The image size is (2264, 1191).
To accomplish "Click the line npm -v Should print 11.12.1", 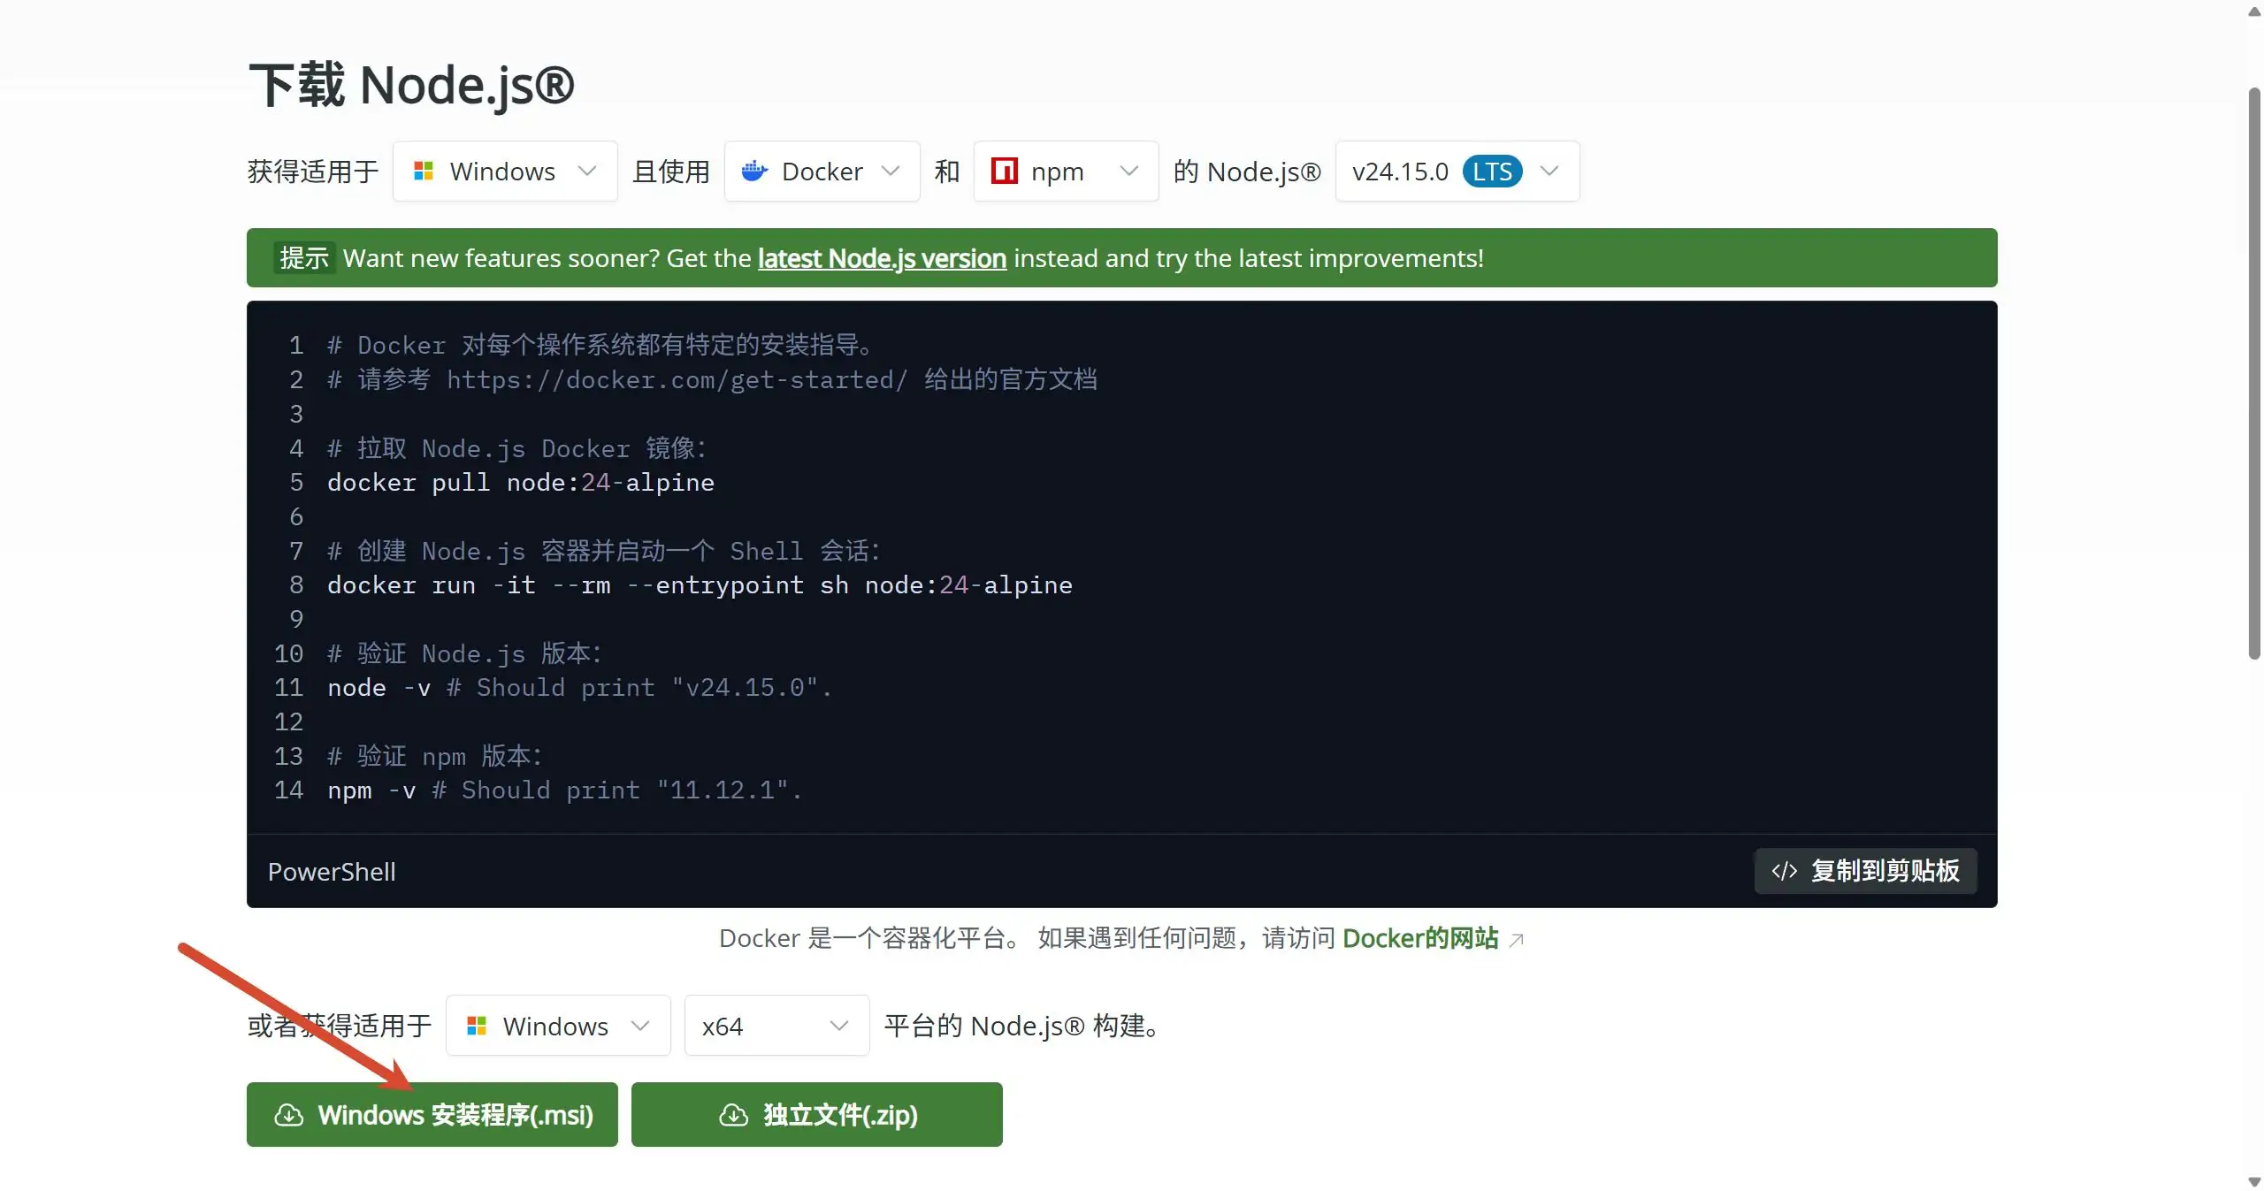I will click(564, 790).
